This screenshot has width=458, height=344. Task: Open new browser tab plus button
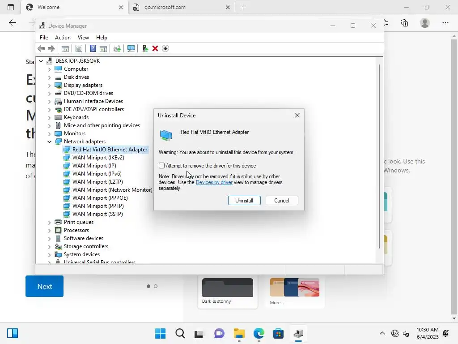243,7
